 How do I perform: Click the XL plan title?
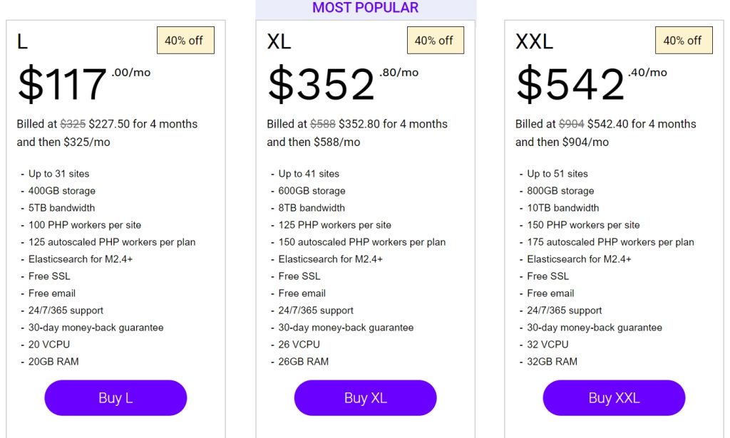[x=279, y=42]
